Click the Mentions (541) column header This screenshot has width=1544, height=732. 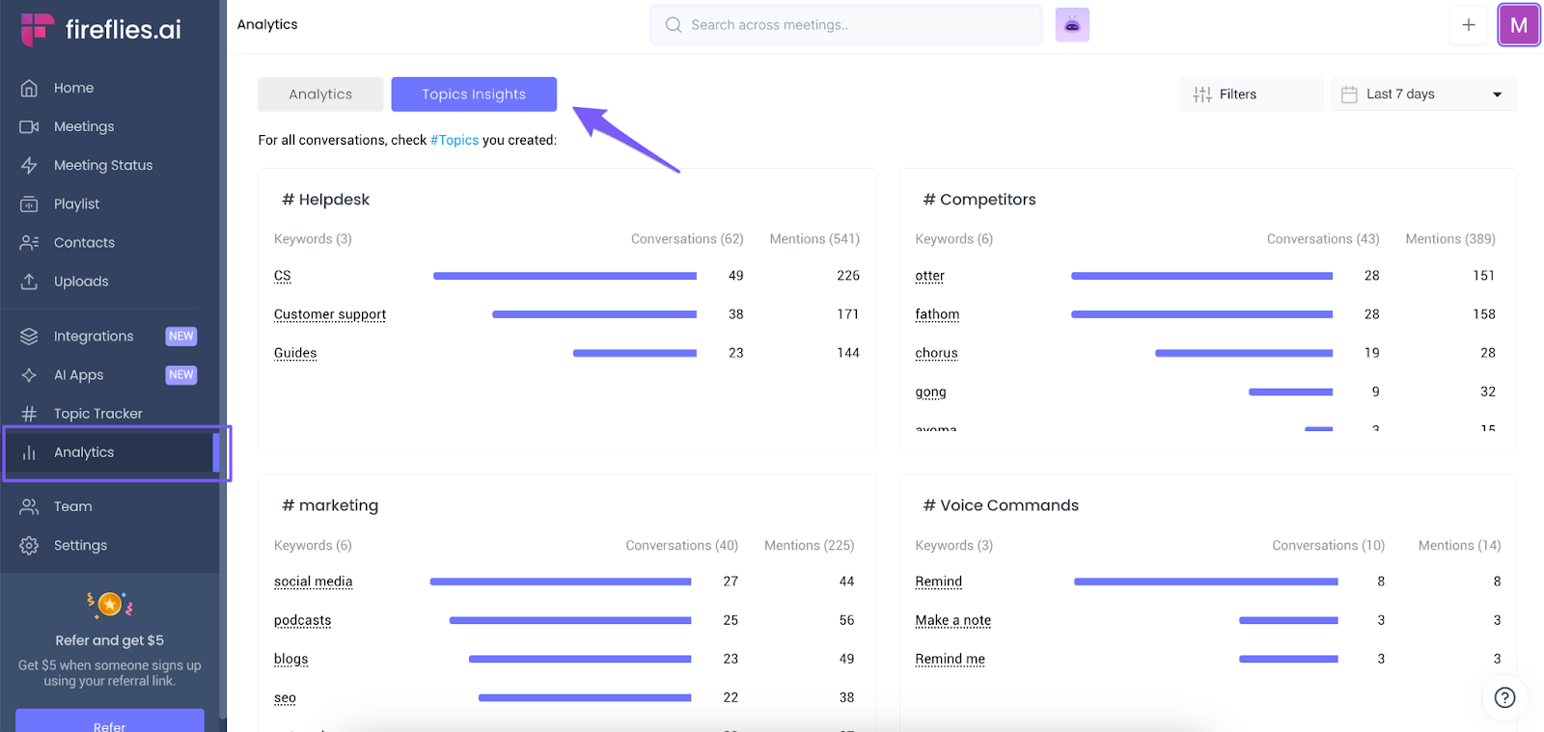(814, 239)
